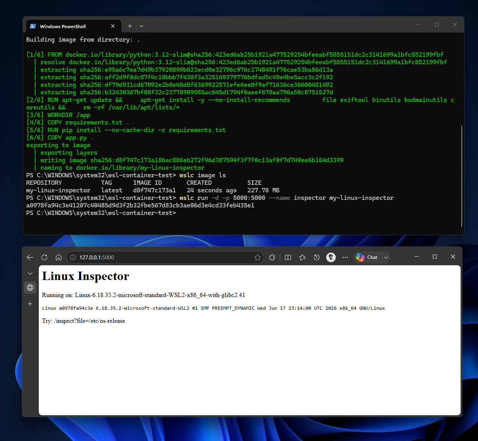Click the browser Back arrow
Viewport: 478px width, 441px height.
pos(30,257)
